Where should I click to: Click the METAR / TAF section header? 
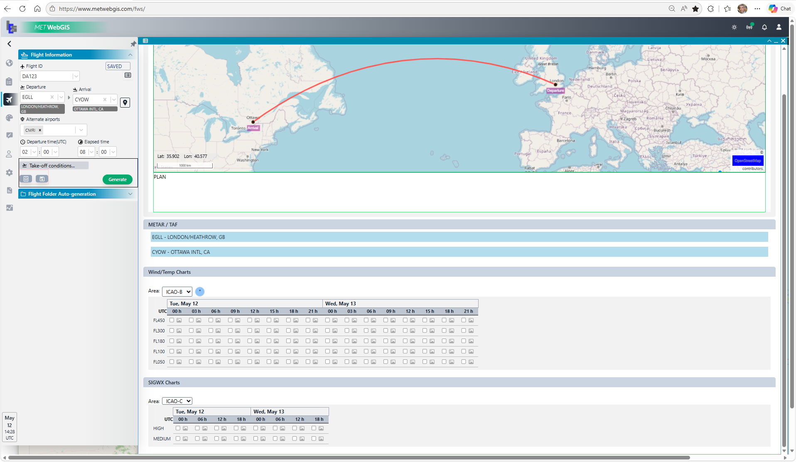click(x=459, y=225)
